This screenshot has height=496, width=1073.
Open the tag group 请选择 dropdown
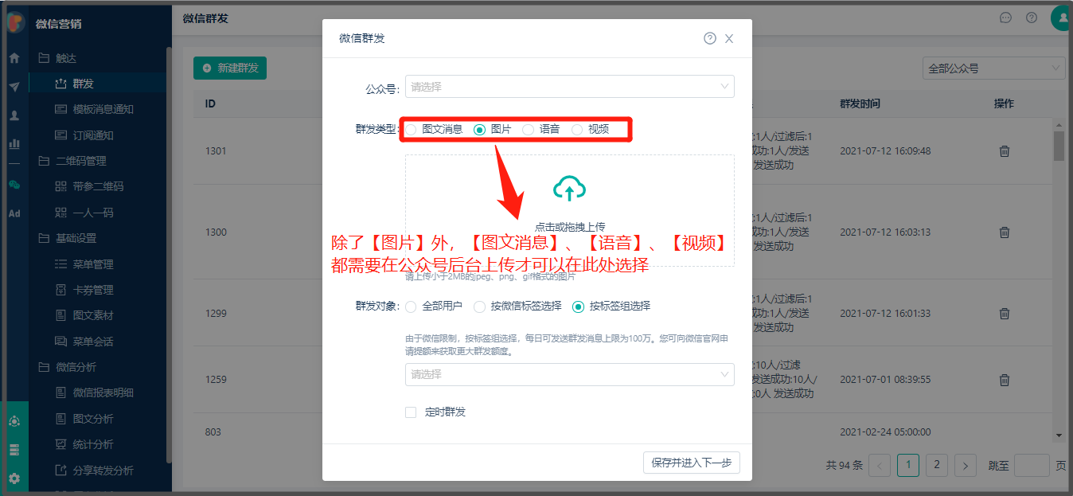[570, 374]
